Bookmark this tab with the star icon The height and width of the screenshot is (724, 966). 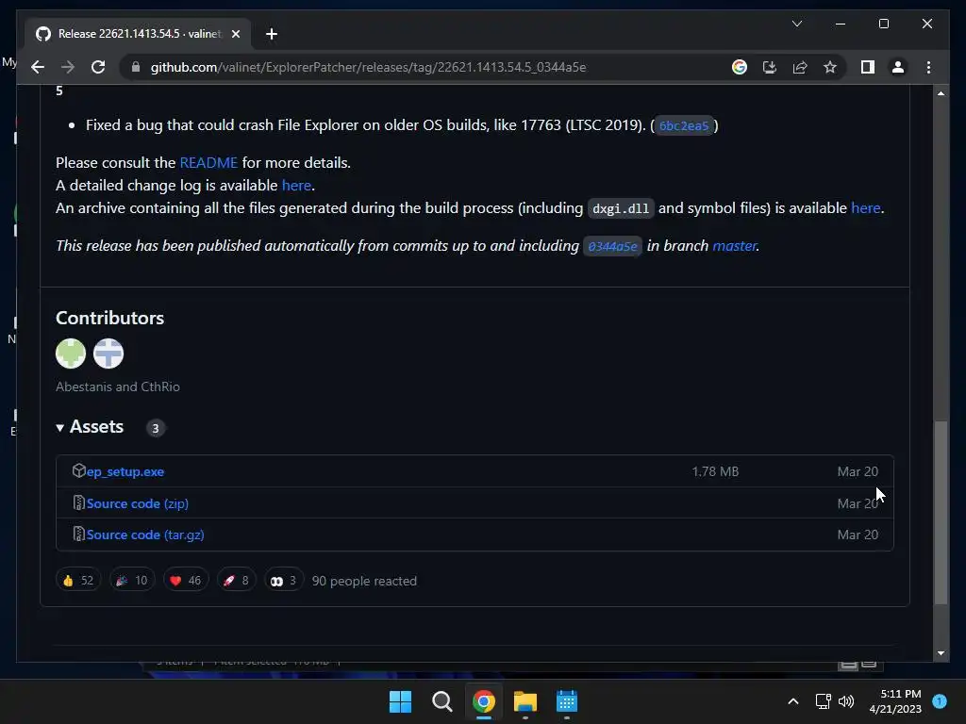tap(830, 67)
